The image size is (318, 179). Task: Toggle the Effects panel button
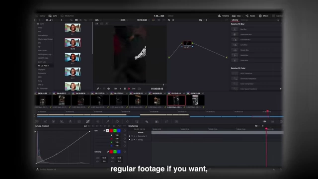pos(264,16)
